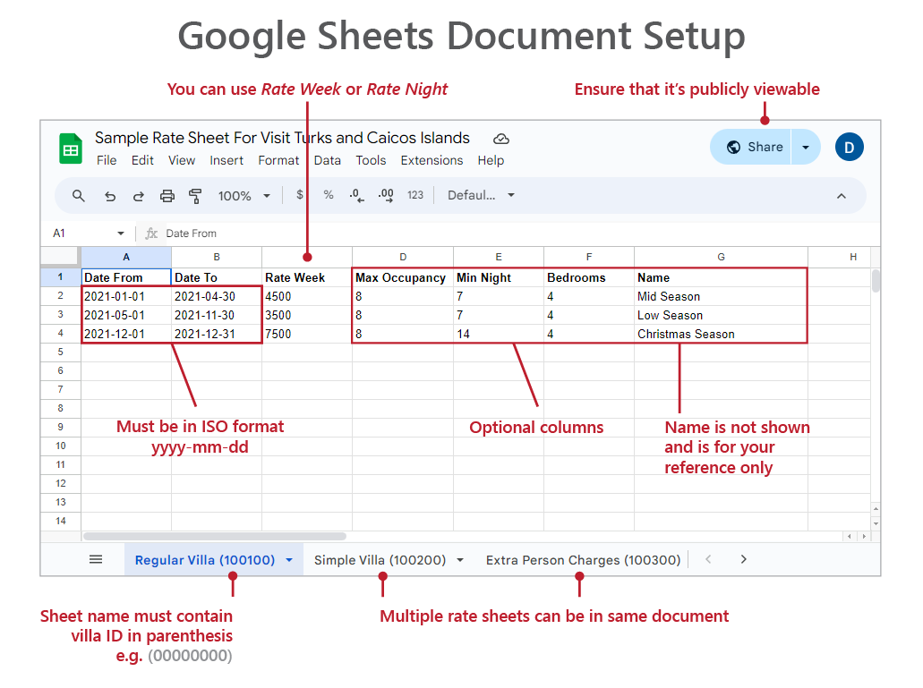Open the zoom 100% dropdown
The image size is (923, 688).
coord(244,196)
